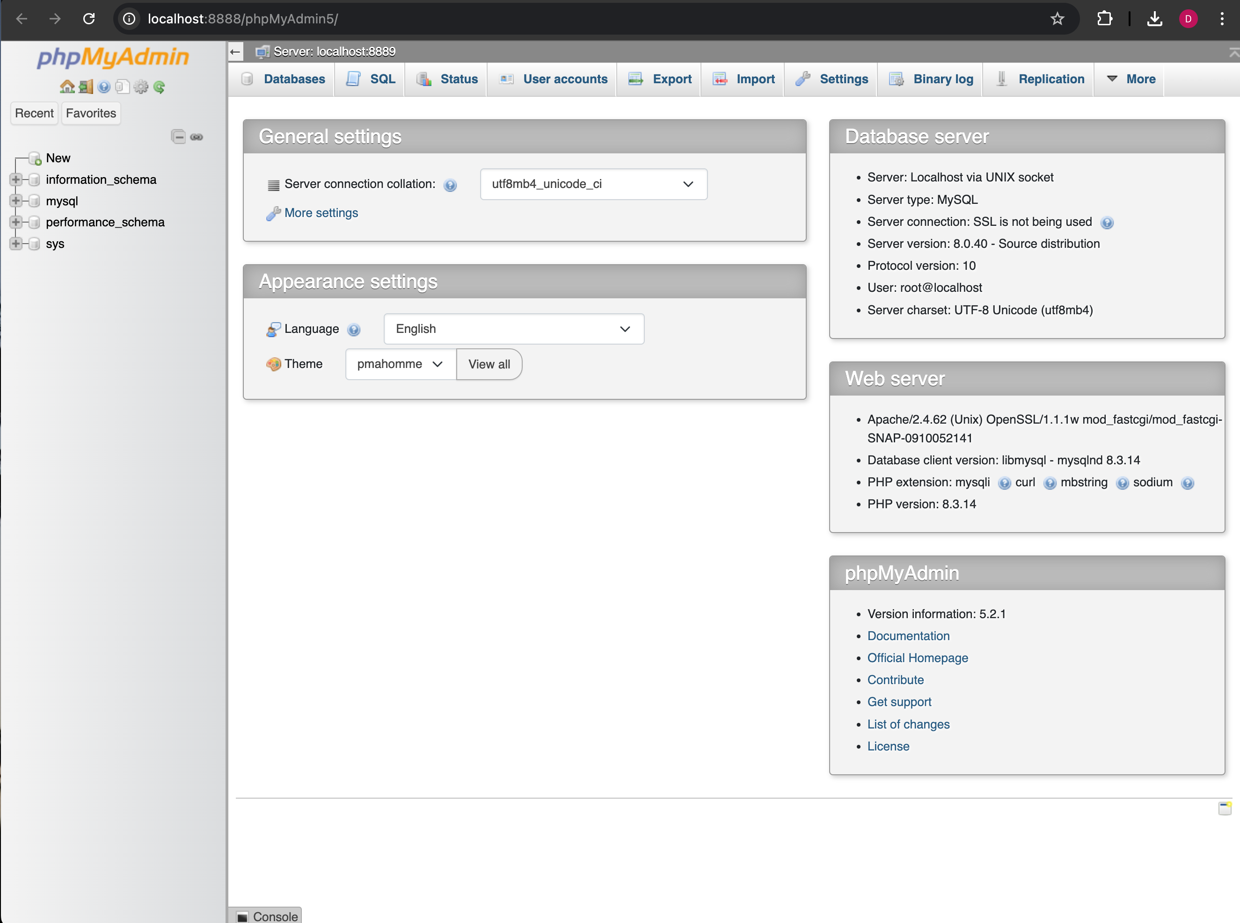Open the More settings link
1240x923 pixels.
pyautogui.click(x=321, y=213)
